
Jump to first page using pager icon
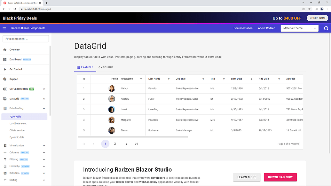84,144
